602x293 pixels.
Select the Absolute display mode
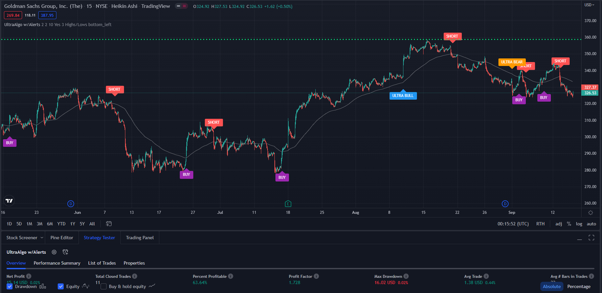coord(551,286)
